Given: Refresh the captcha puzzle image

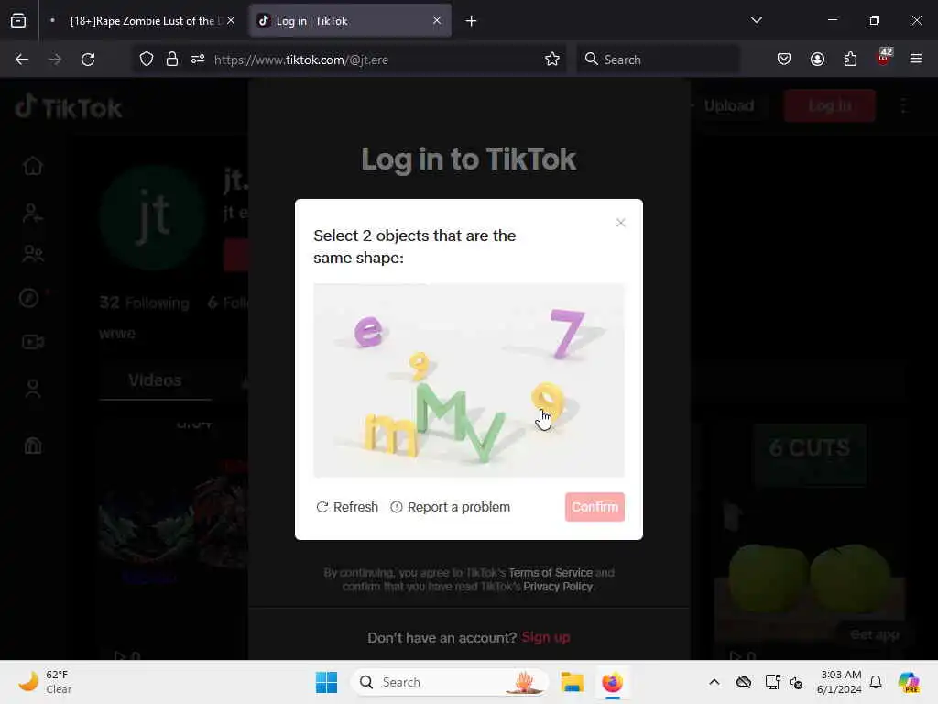Looking at the screenshot, I should [x=347, y=507].
